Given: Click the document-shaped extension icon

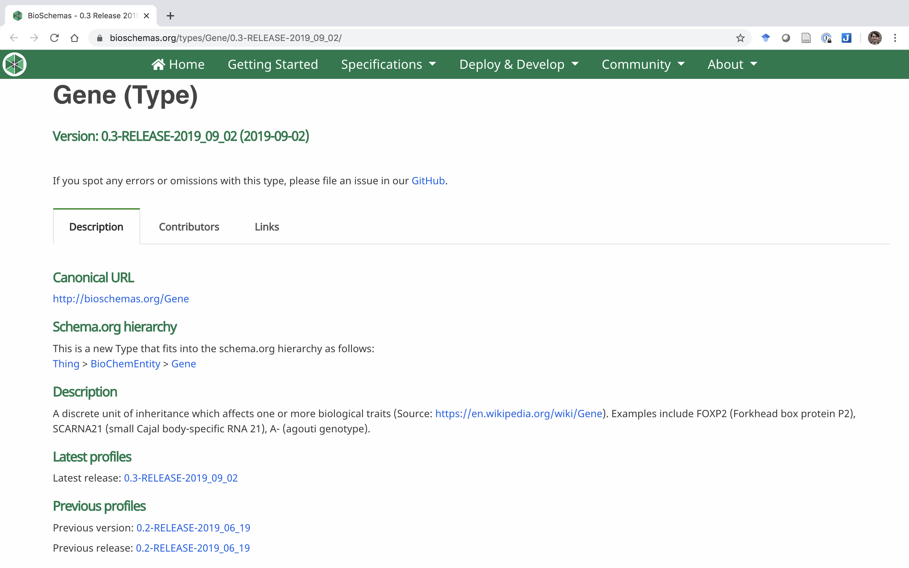Looking at the screenshot, I should [806, 38].
